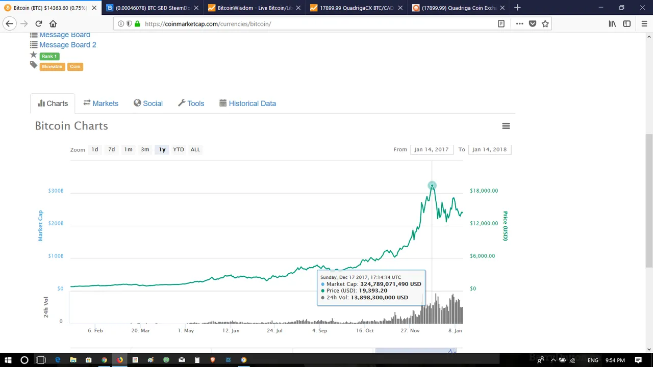Edit the From date Jan 14, 2017
The image size is (653, 367).
click(432, 149)
